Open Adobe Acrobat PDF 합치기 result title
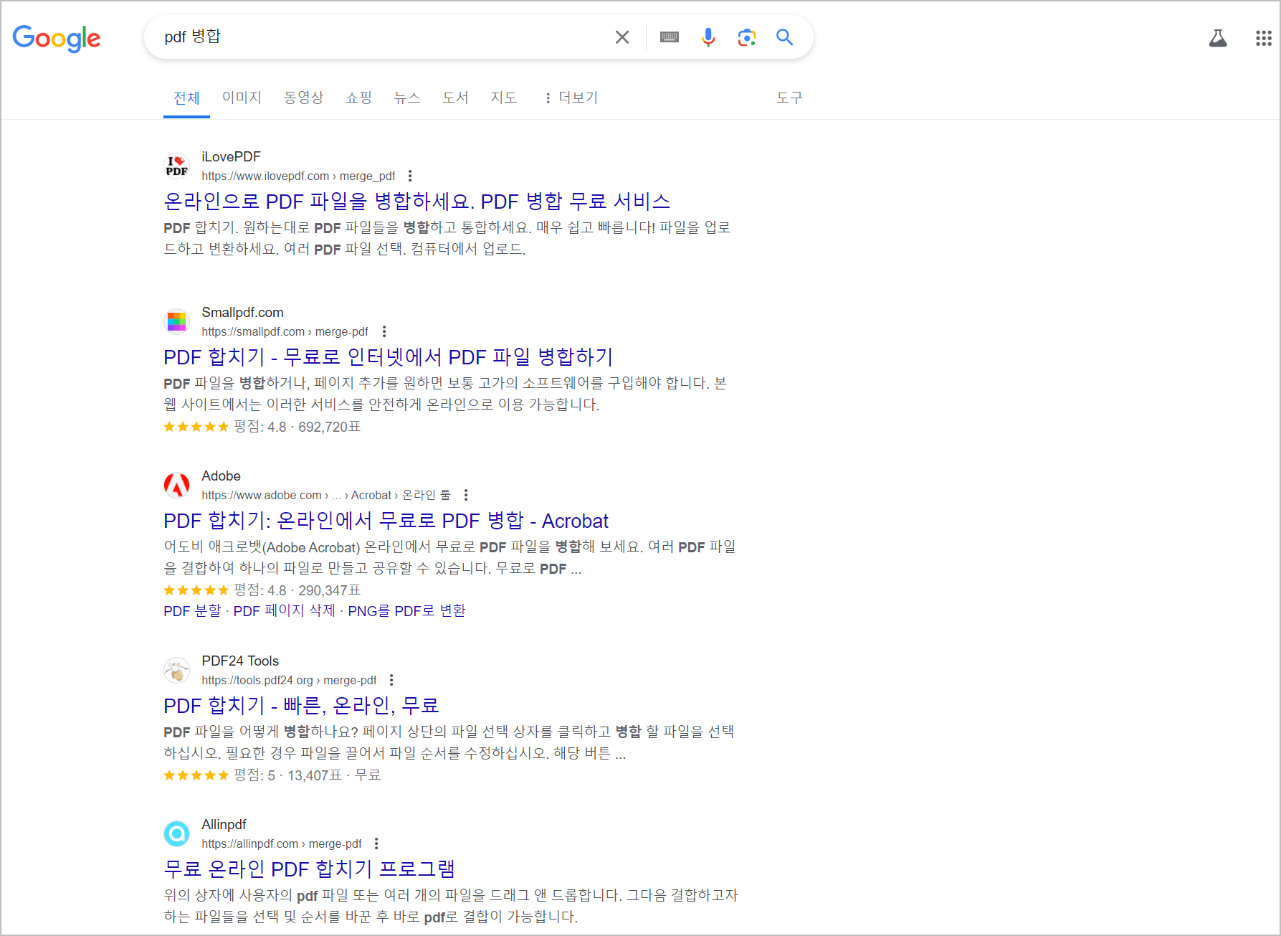This screenshot has width=1281, height=936. pos(386,521)
